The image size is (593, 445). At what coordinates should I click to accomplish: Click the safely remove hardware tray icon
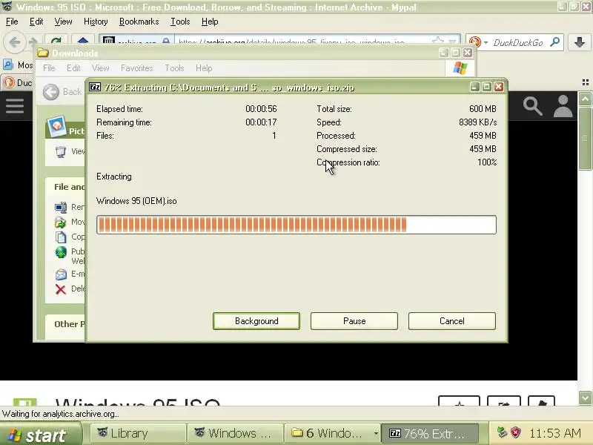pos(502,432)
